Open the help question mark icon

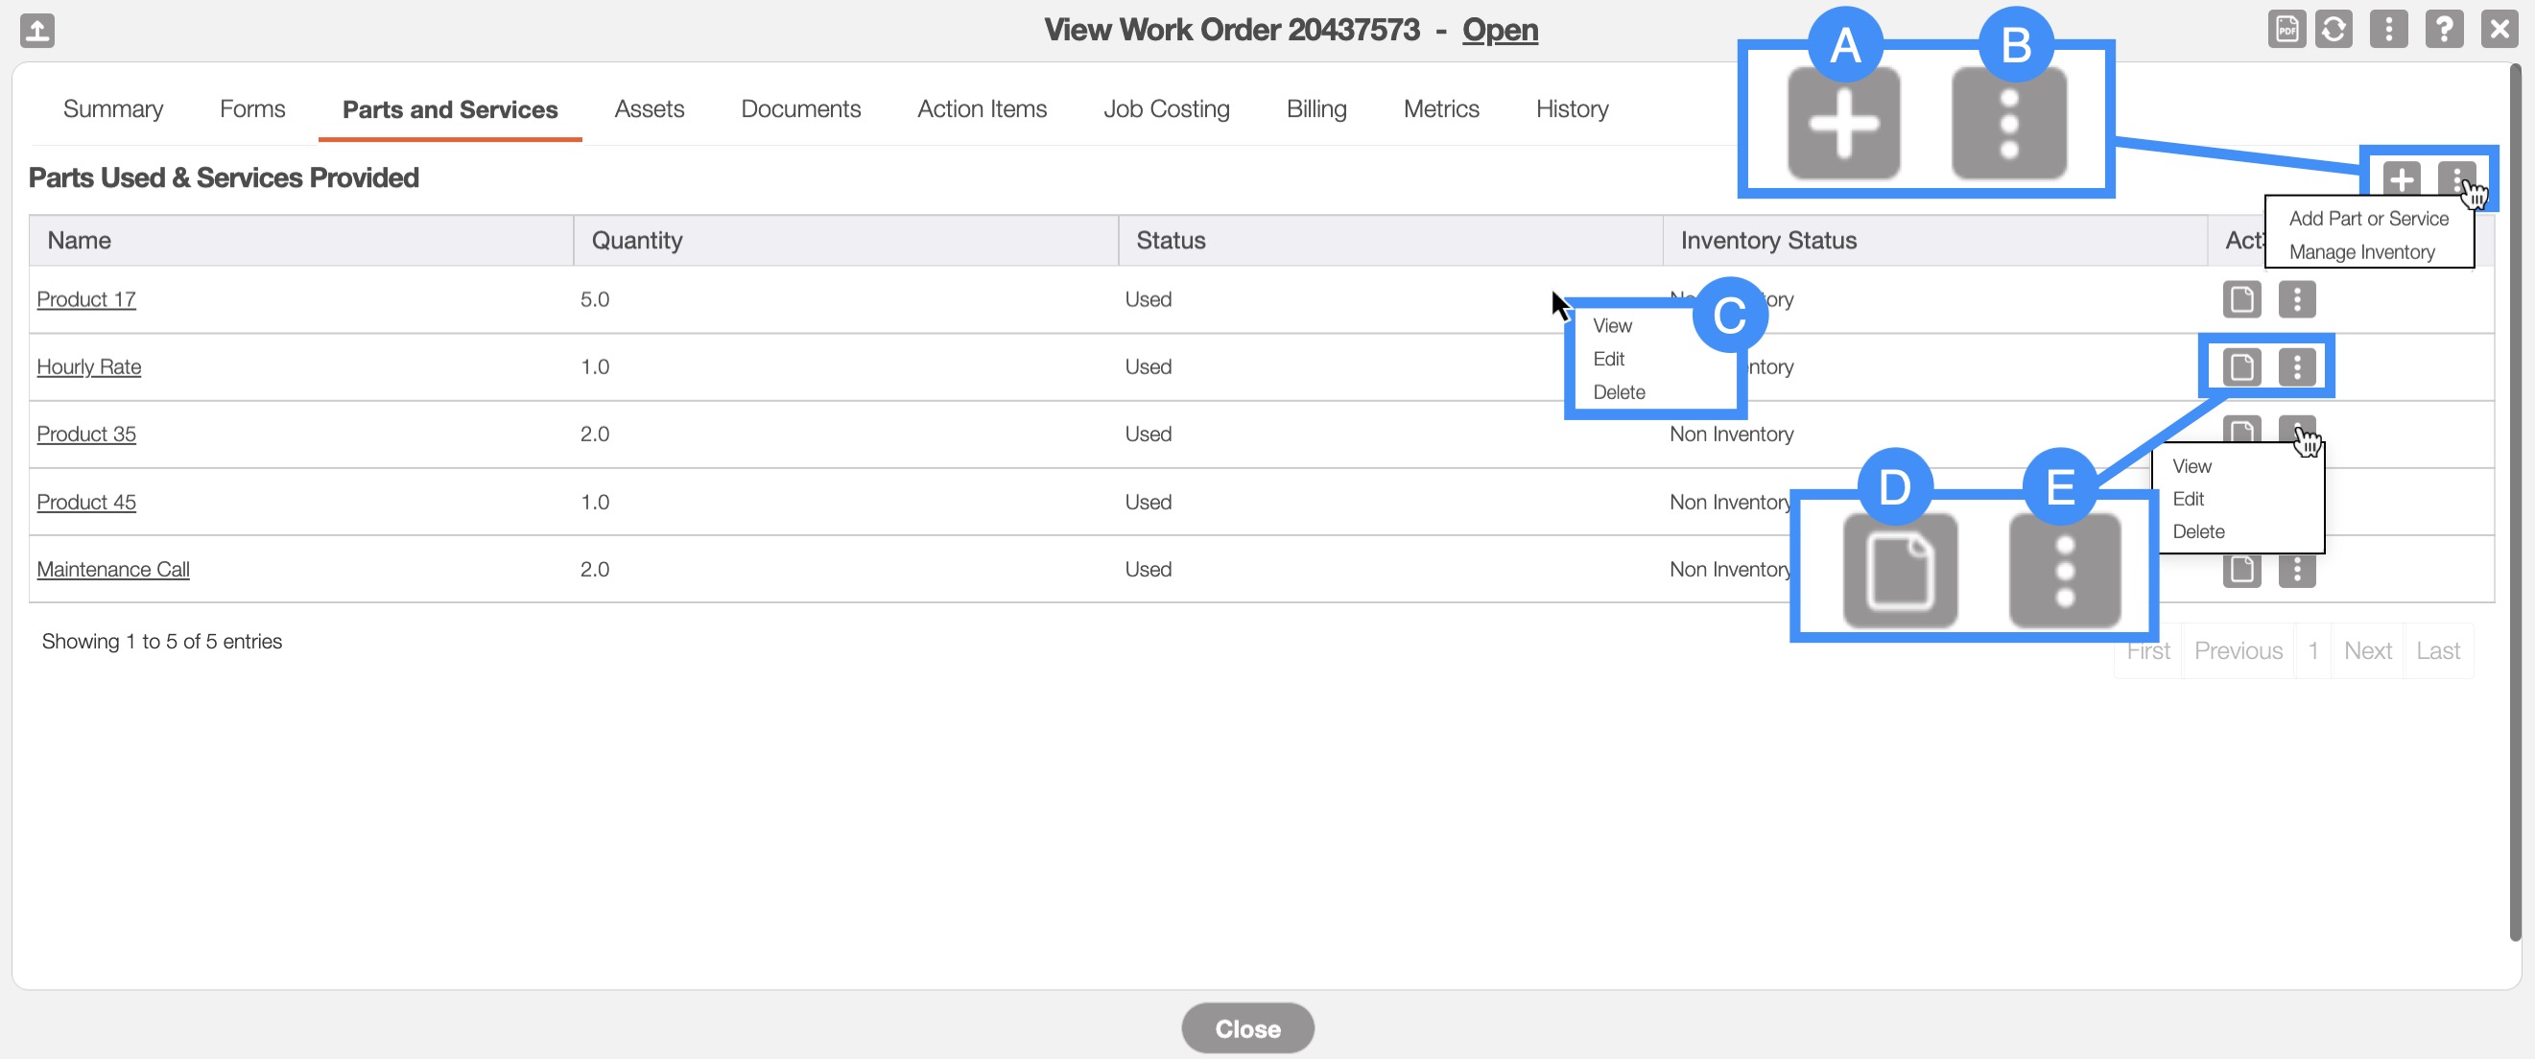(x=2444, y=30)
